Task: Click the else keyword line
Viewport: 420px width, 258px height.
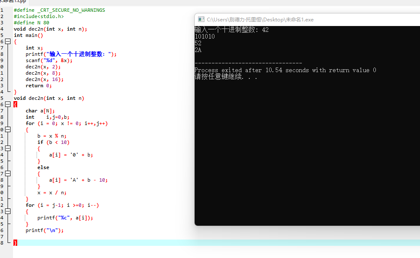Action: point(43,167)
